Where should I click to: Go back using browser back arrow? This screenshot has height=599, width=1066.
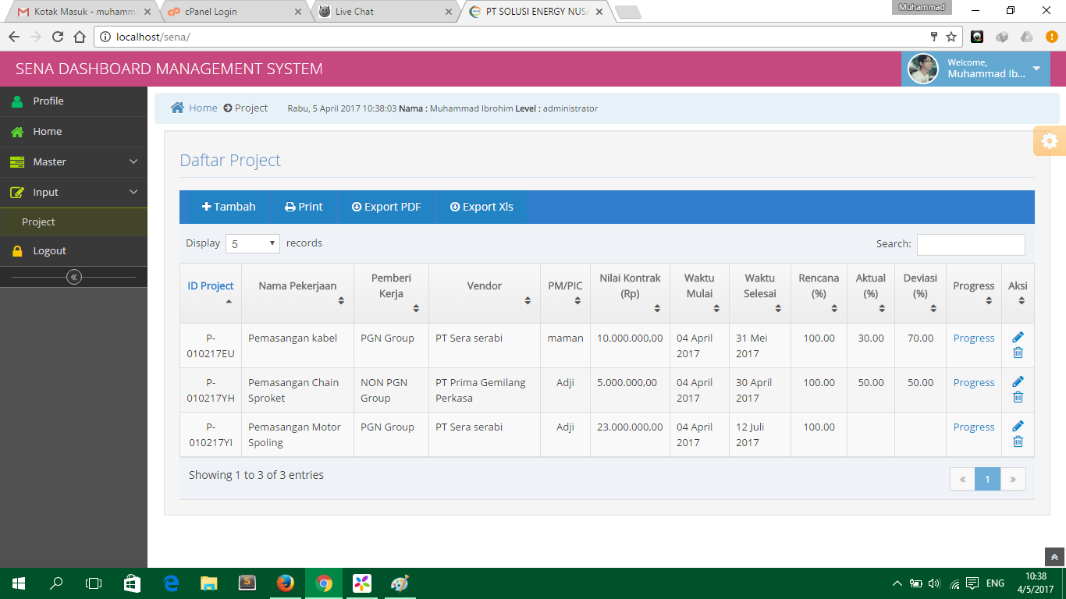click(x=14, y=37)
